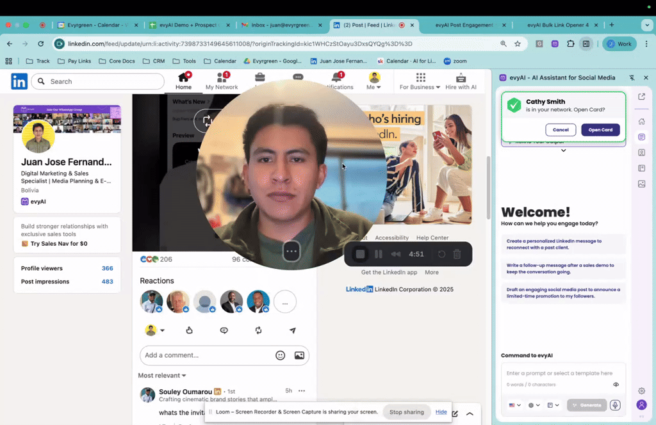This screenshot has height=425, width=656.
Task: Repost the LinkedIn post using the repost icon
Action: [x=258, y=330]
